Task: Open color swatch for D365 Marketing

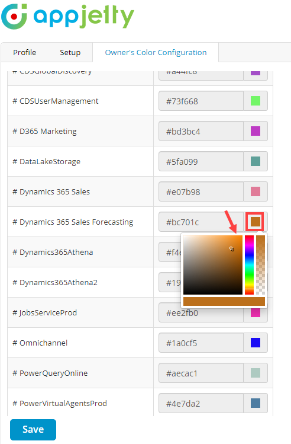Action: (x=256, y=131)
